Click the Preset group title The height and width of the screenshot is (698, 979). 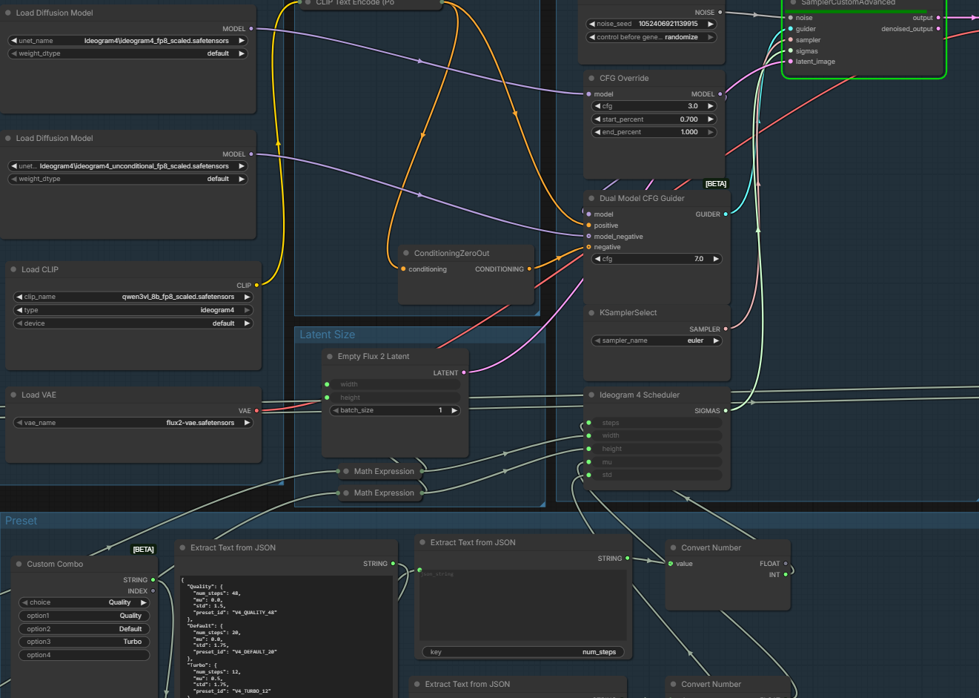coord(21,521)
